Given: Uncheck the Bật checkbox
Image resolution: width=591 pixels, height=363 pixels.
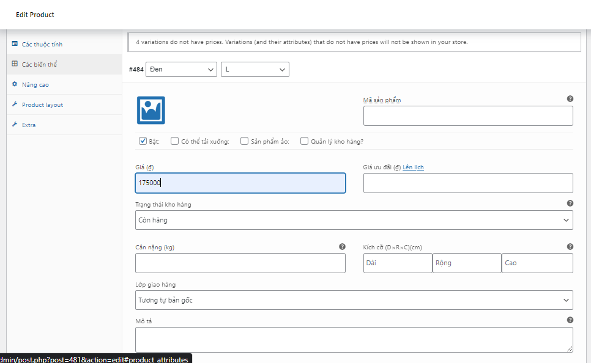Looking at the screenshot, I should tap(143, 141).
